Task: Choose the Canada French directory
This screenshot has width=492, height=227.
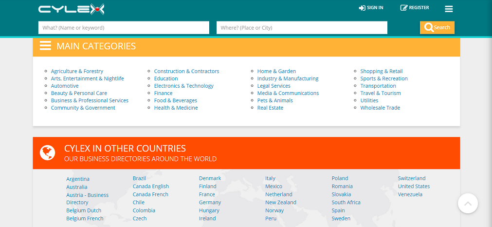Action: [x=150, y=194]
